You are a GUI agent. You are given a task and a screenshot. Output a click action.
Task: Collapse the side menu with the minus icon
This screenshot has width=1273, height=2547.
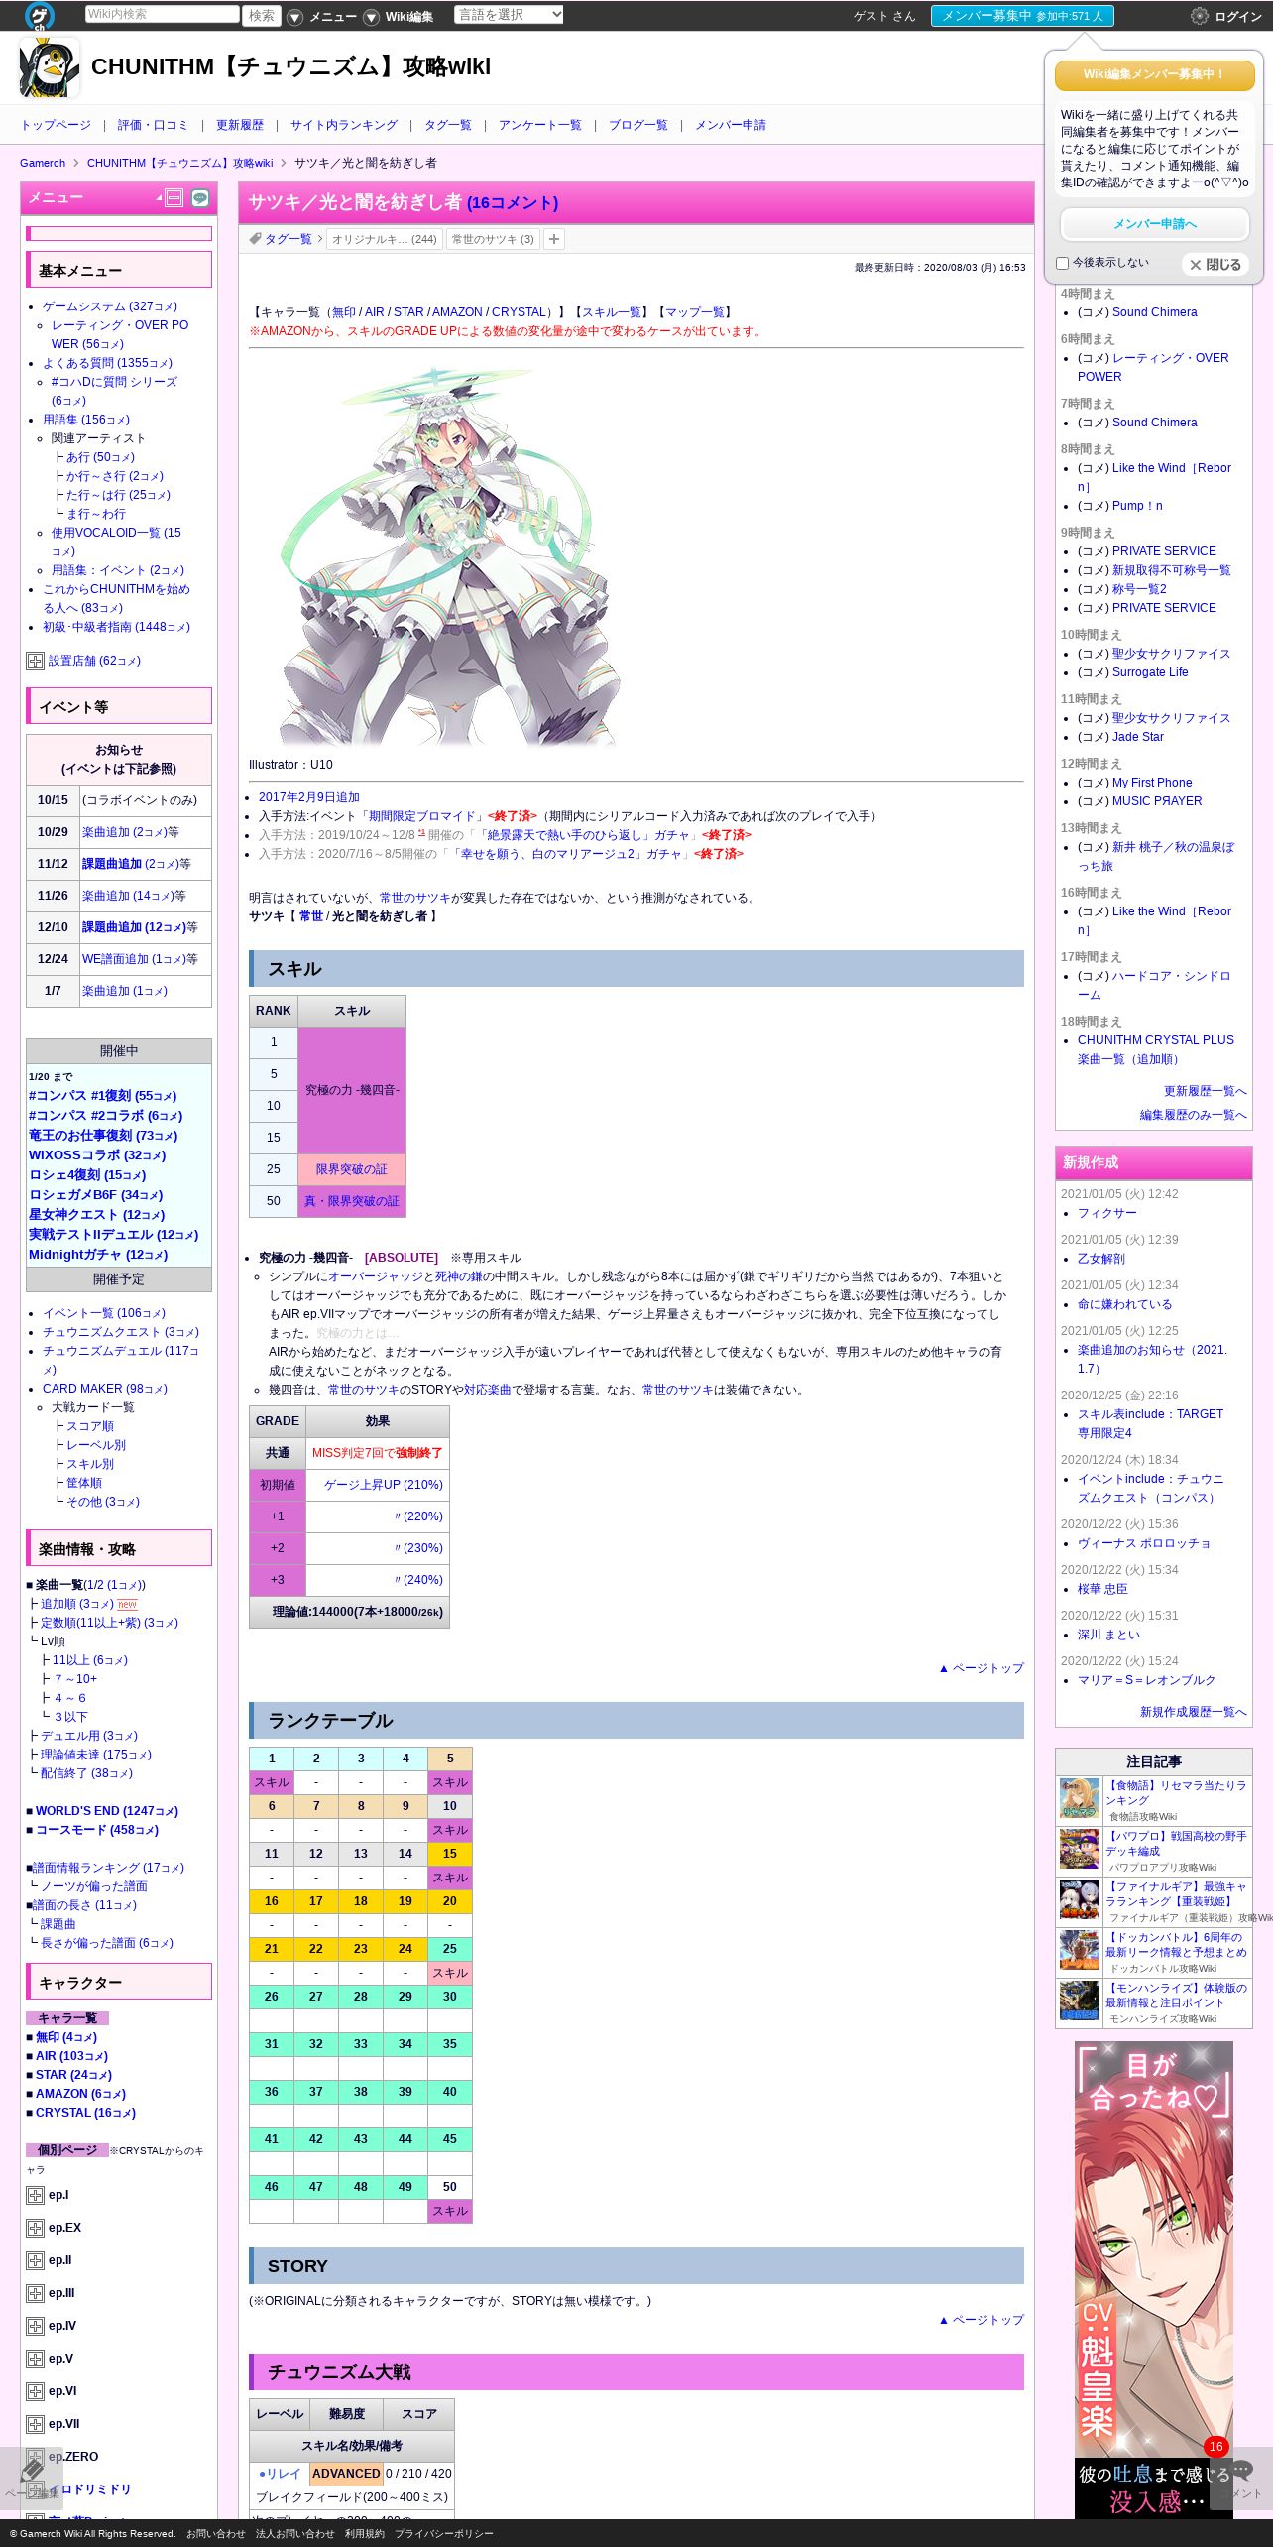pos(174,198)
